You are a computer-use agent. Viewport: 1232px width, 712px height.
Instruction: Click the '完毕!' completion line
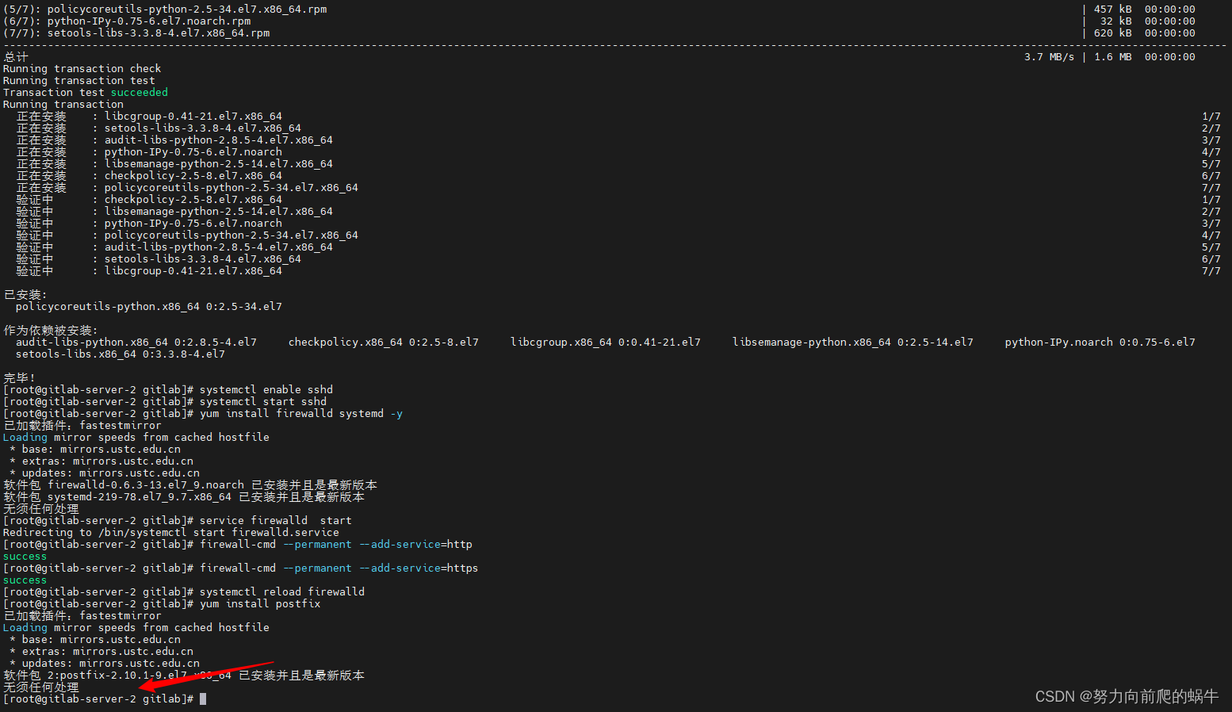[x=19, y=378]
